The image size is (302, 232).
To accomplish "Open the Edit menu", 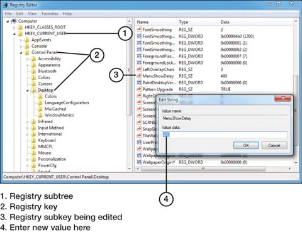I will point(20,14).
